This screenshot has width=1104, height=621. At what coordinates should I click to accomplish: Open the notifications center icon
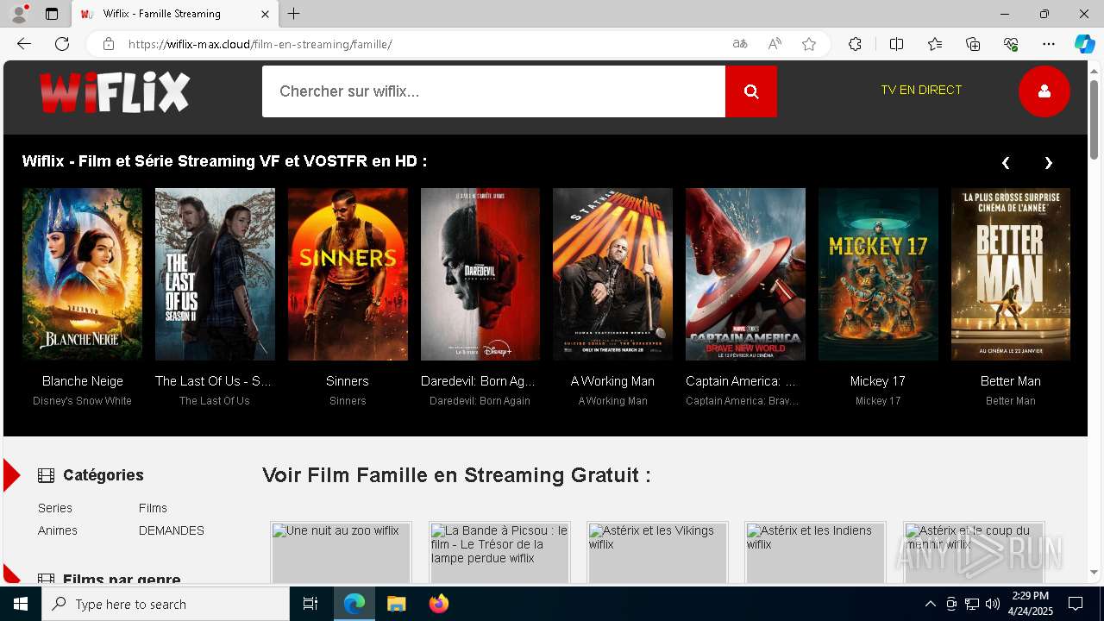click(1076, 604)
